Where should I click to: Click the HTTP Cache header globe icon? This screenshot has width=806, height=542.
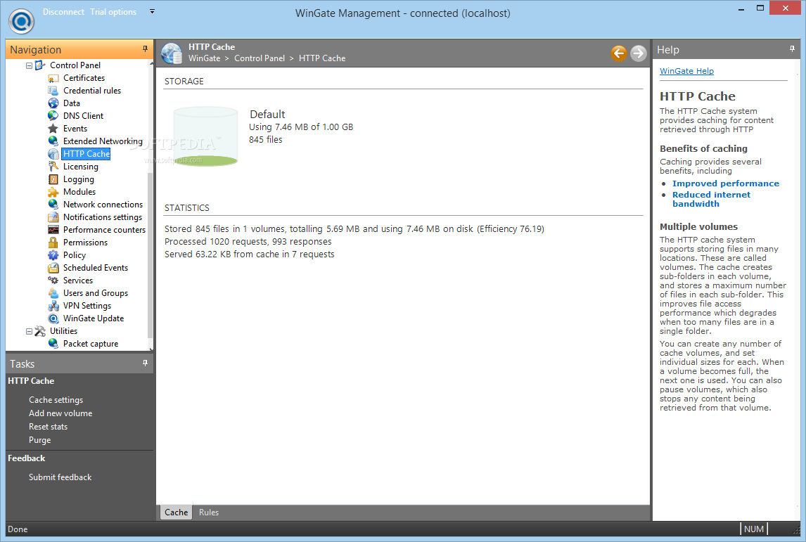172,53
